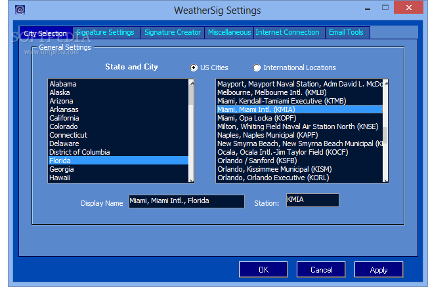Select Hawaii in the state list
The image size is (428, 287).
pyautogui.click(x=118, y=178)
